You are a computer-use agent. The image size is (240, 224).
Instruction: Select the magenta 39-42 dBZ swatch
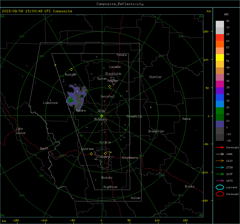[x=220, y=84]
